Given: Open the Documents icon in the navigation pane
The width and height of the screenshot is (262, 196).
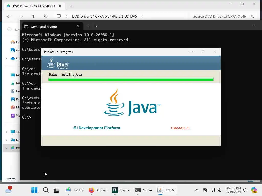Looking at the screenshot, I should 13,91.
